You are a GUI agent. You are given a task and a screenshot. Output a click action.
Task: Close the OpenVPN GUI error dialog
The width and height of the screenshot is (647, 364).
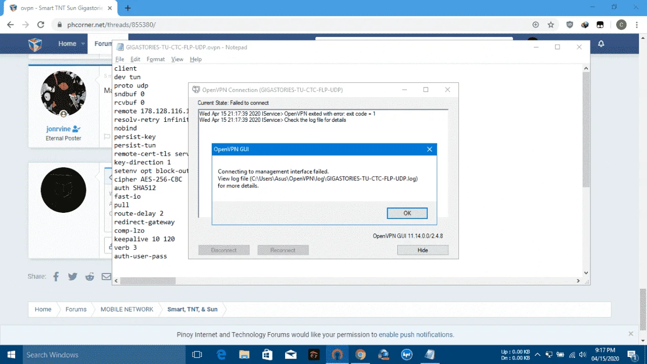tap(430, 149)
